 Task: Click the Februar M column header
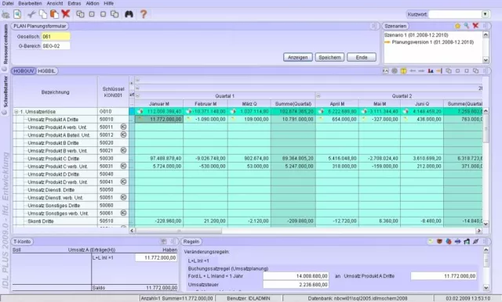pos(206,104)
